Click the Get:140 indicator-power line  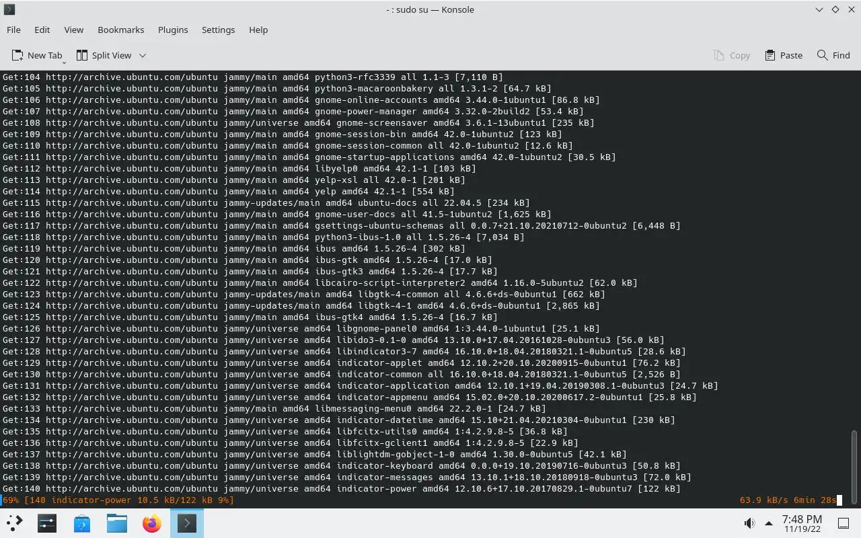tap(342, 488)
